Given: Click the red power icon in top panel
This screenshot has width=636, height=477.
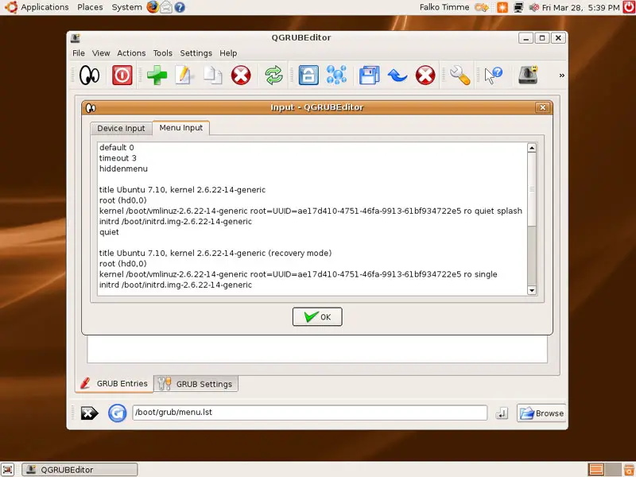Looking at the screenshot, I should click(629, 7).
